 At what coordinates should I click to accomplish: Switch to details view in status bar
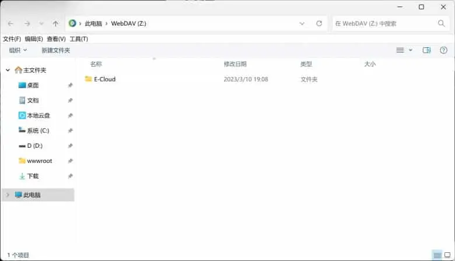coord(437,255)
